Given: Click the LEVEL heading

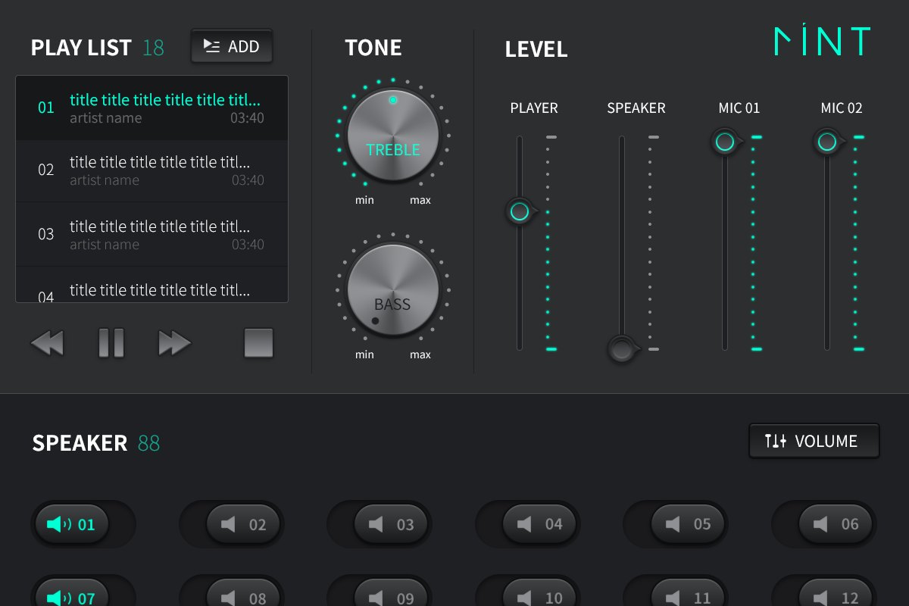Looking at the screenshot, I should [536, 49].
